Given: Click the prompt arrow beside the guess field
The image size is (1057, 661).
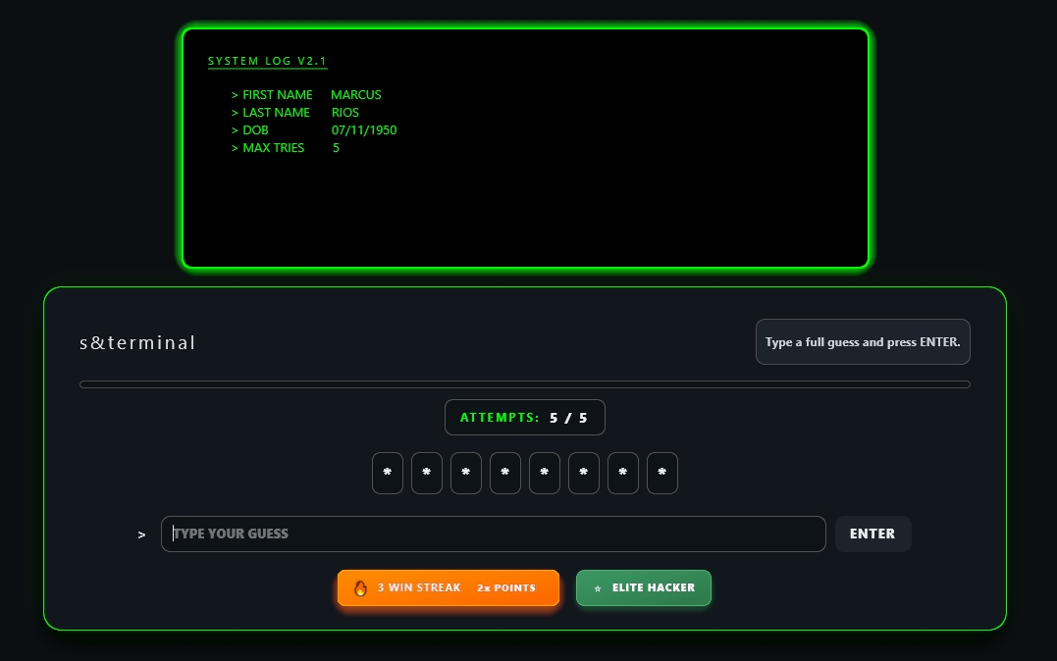Looking at the screenshot, I should click(x=142, y=534).
